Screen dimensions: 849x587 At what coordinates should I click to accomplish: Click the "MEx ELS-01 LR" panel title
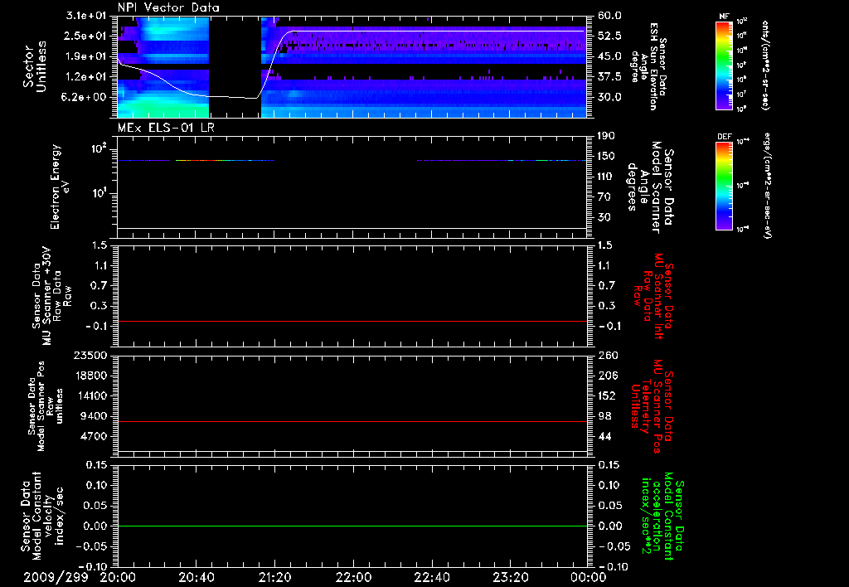pyautogui.click(x=166, y=128)
